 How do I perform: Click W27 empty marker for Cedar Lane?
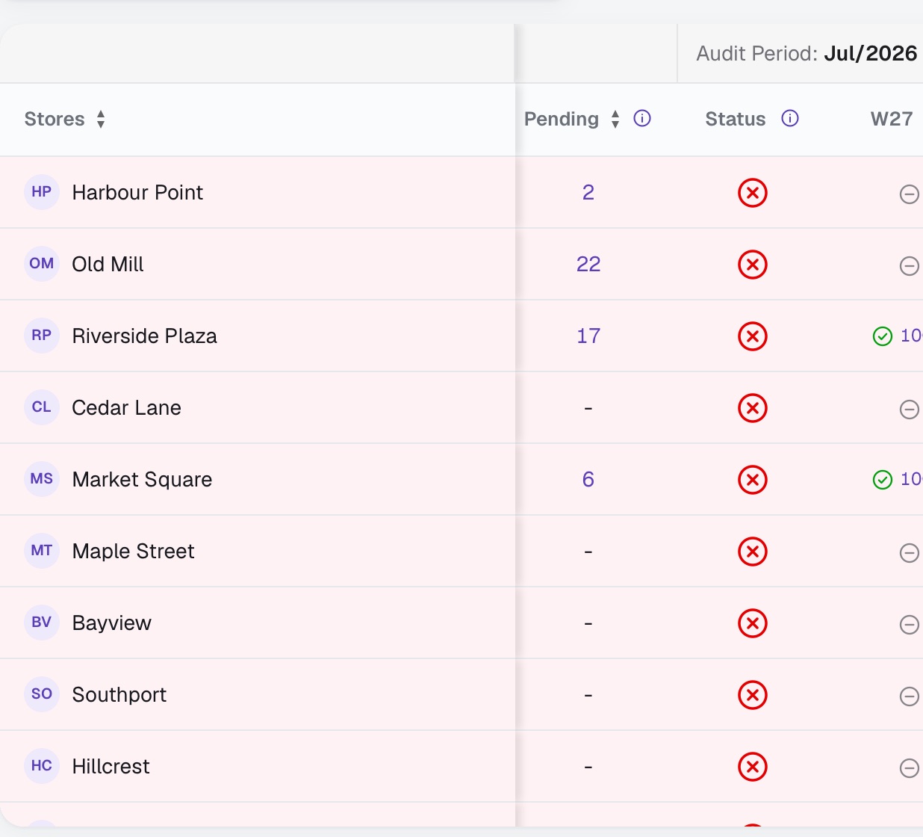click(x=909, y=410)
